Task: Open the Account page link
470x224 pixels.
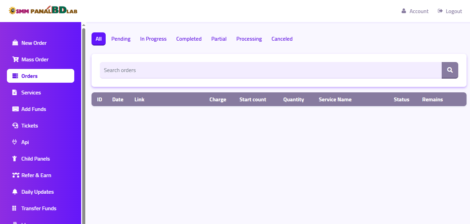Action: tap(415, 11)
